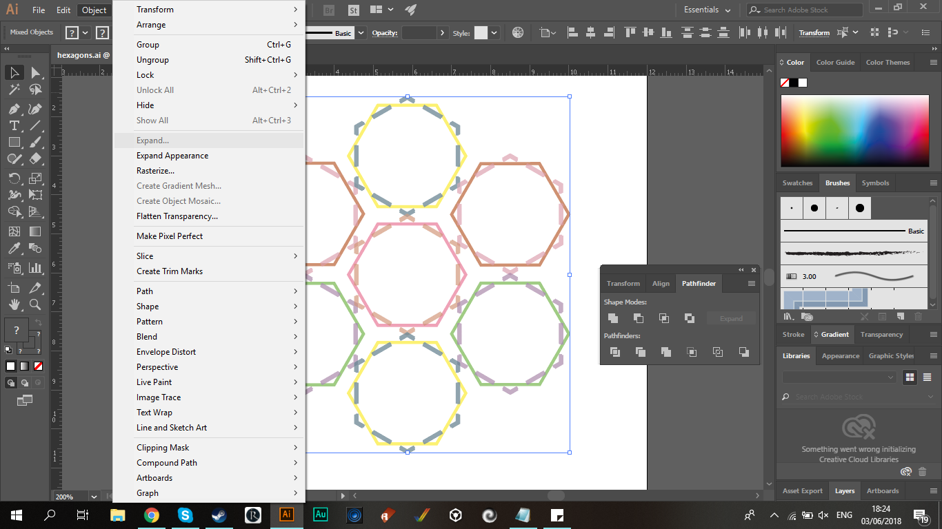Open Google Chrome from the taskbar

[x=152, y=515]
